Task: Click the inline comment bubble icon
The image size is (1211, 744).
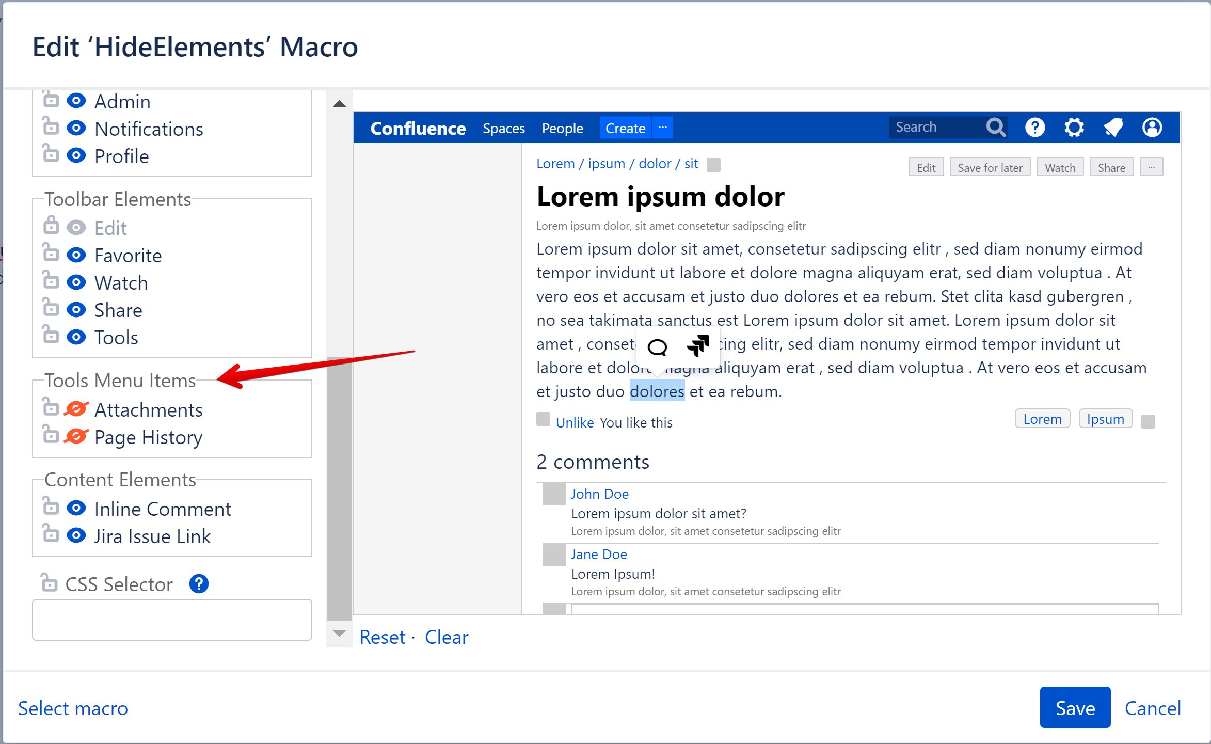Action: tap(657, 347)
